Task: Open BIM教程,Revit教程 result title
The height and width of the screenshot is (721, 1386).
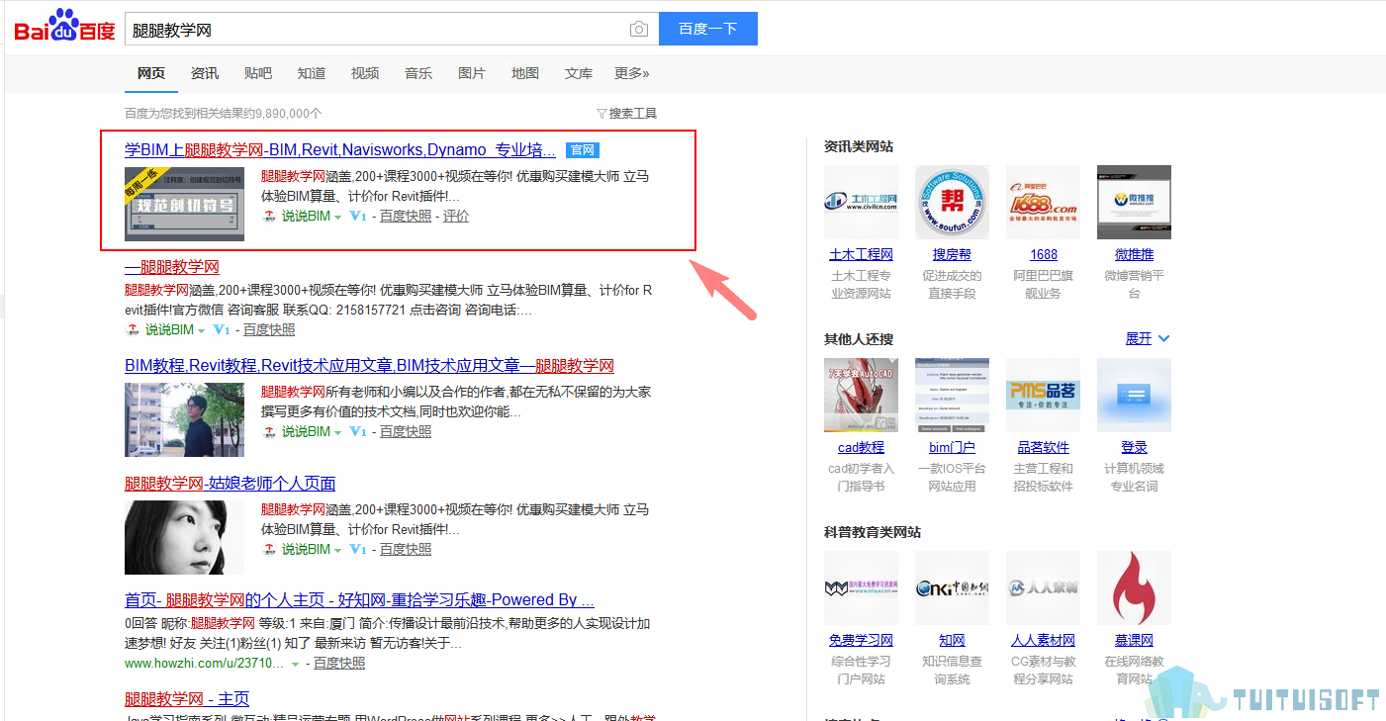Action: pyautogui.click(x=369, y=366)
